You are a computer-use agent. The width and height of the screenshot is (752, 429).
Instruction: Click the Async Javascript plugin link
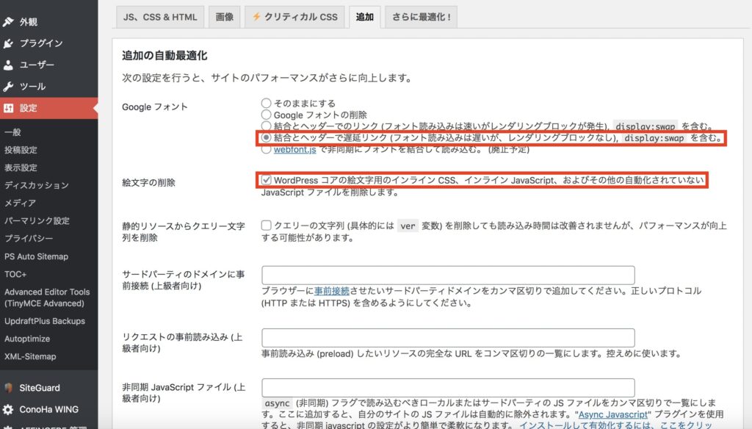point(613,414)
